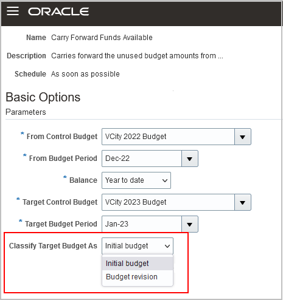Screen dimensions: 283x300
Task: Click the VCity 2022 Budget input field
Action: [168, 137]
